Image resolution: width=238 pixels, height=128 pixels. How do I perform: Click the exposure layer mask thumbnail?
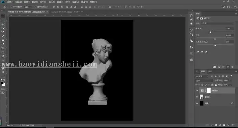point(209,90)
